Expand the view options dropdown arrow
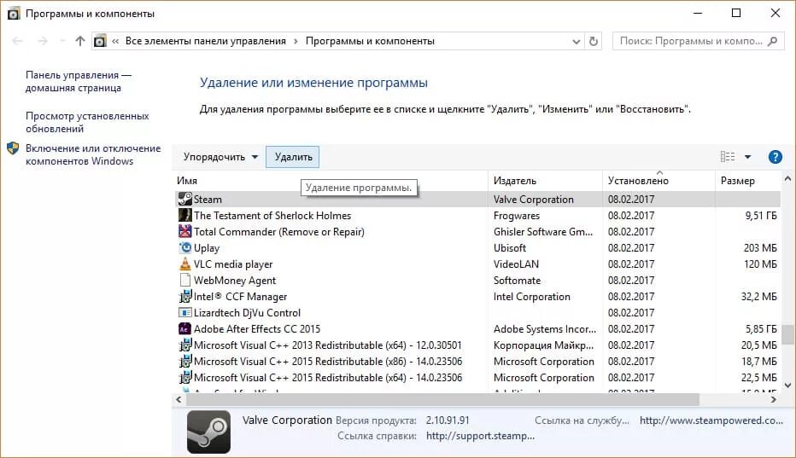This screenshot has width=796, height=458. point(748,157)
